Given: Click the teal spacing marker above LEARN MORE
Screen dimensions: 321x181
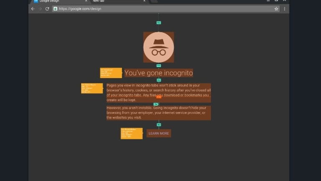Looking at the screenshot, I should click(159, 125).
